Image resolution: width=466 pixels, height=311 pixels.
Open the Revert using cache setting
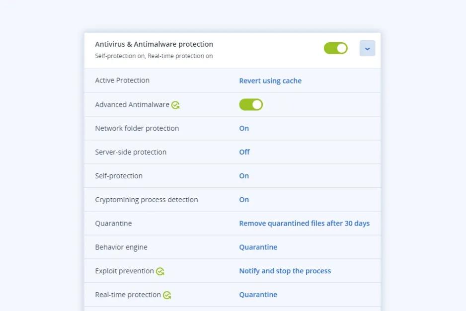[x=270, y=80]
